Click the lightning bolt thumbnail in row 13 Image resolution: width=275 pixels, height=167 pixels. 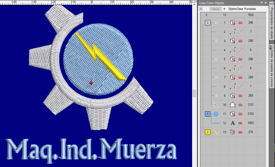coord(216,132)
